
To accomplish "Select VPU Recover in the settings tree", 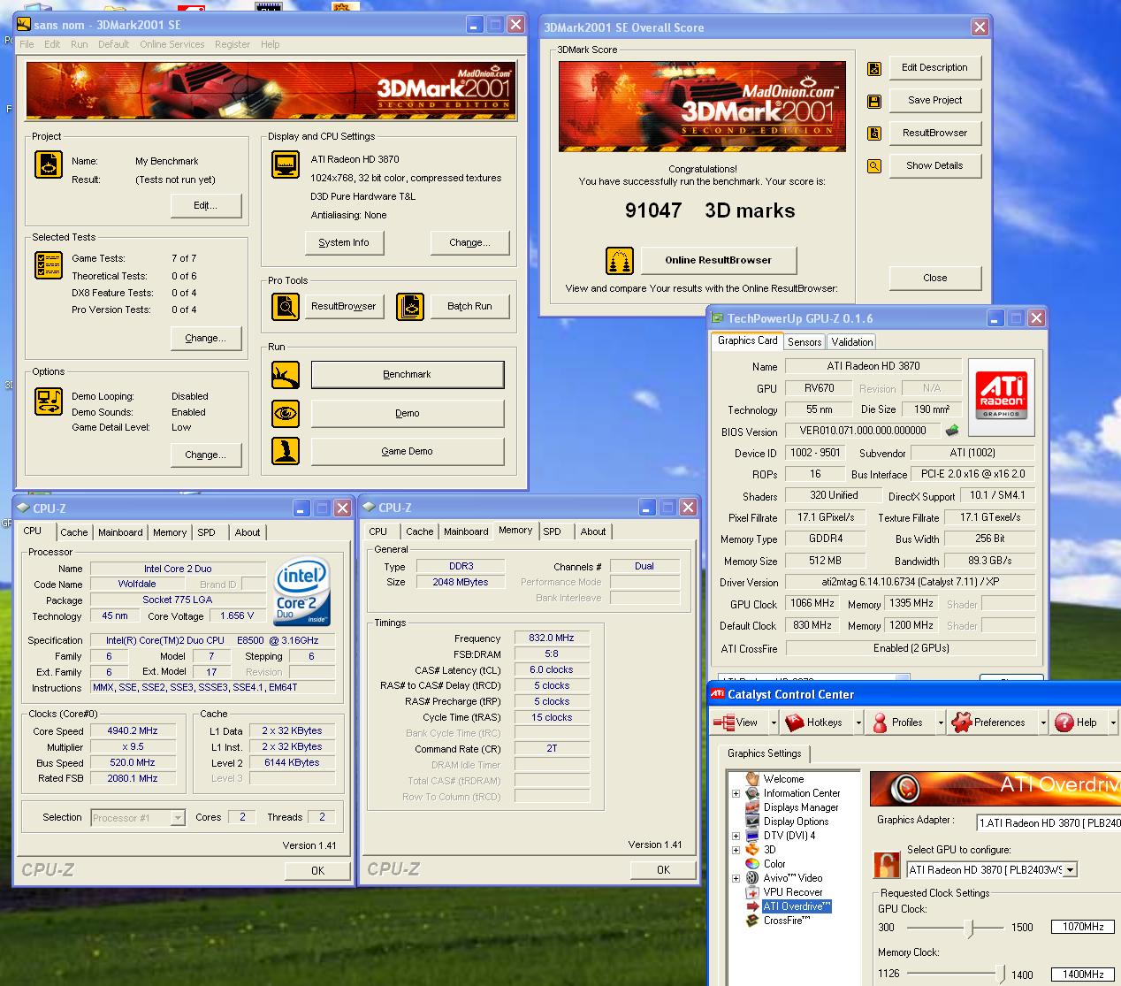I will pyautogui.click(x=792, y=892).
